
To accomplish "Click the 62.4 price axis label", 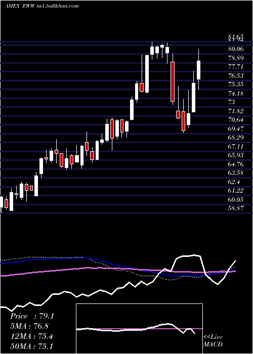I will tap(234, 182).
